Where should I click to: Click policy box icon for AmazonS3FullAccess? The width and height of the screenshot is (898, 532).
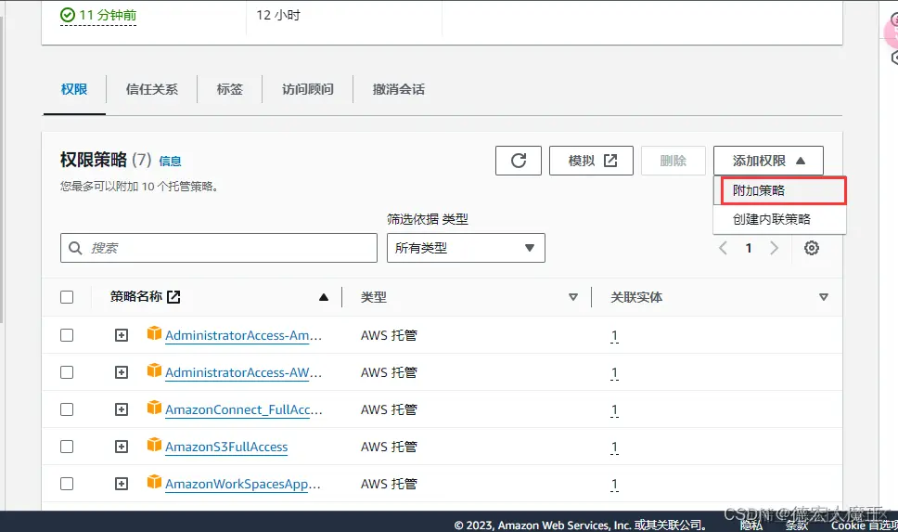(x=154, y=445)
